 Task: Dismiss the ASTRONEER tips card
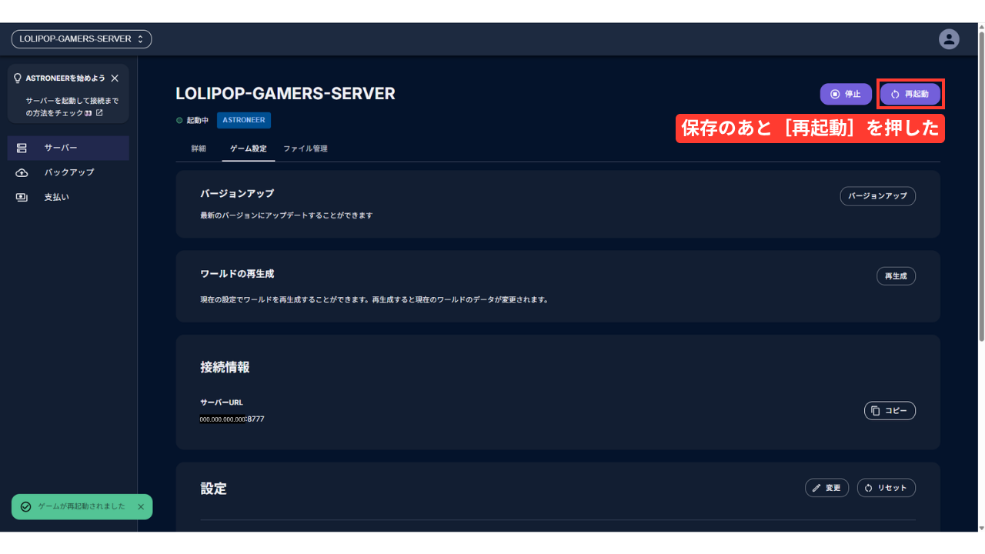[115, 78]
